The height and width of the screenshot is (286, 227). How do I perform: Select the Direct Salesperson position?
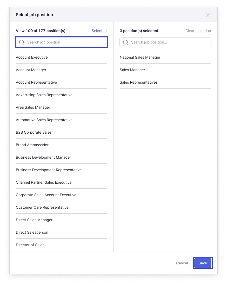[x=32, y=232]
